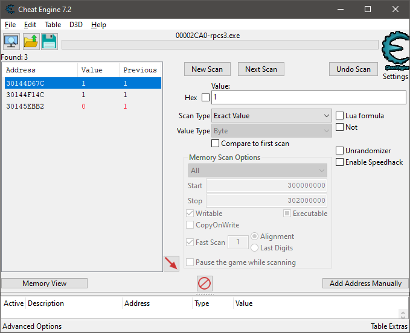Click the Cheat Engine title bar icon
Viewport: 410px width, 333px height.
pos(10,10)
